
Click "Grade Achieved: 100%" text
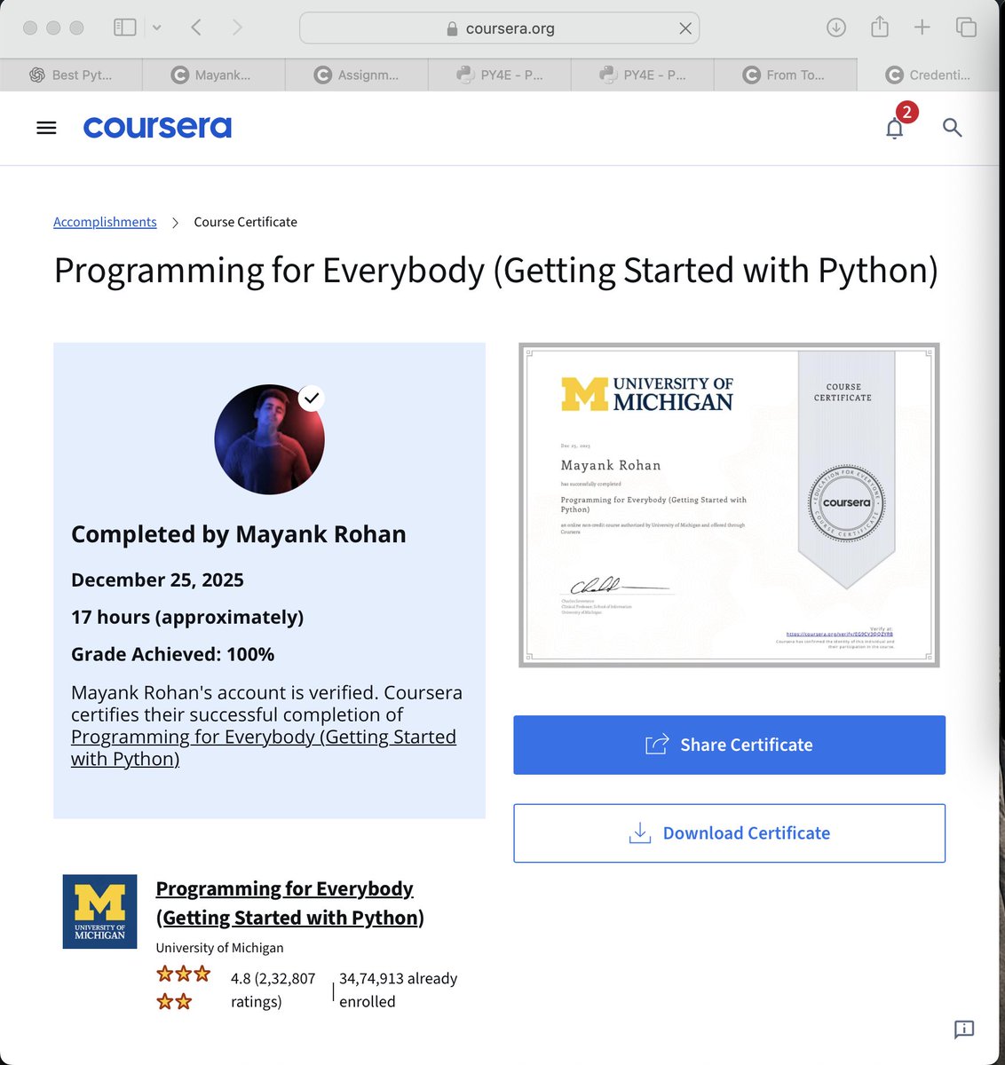click(x=172, y=654)
